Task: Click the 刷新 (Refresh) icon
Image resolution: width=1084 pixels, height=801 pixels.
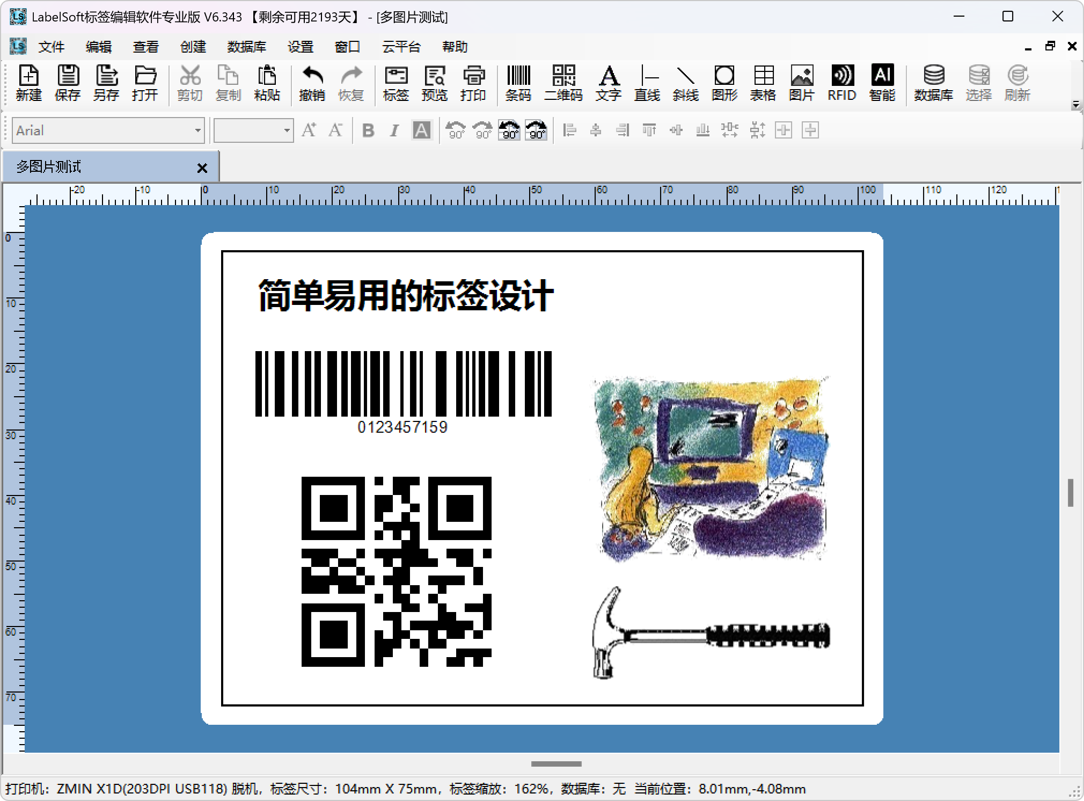Action: (x=1017, y=83)
